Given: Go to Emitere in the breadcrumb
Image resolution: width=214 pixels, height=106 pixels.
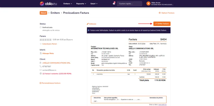Looking at the screenshot, I should [55, 13].
